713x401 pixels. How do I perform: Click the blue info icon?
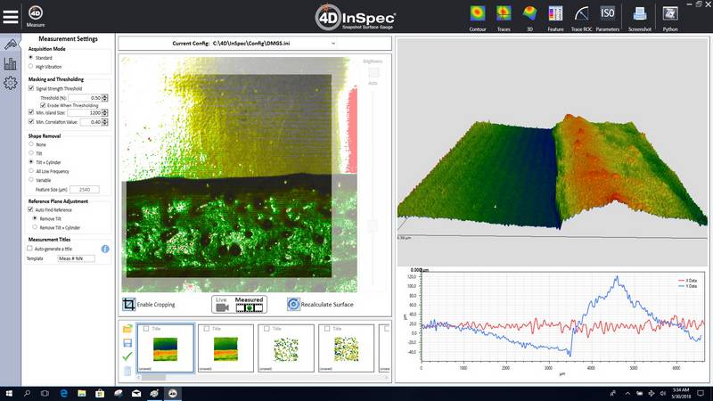coord(105,249)
